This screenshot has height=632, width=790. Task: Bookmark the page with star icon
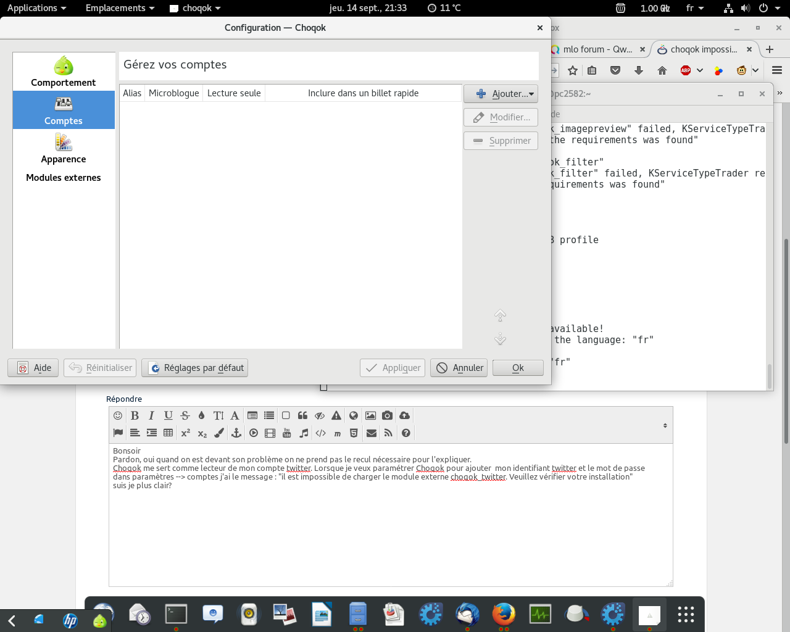coord(573,70)
